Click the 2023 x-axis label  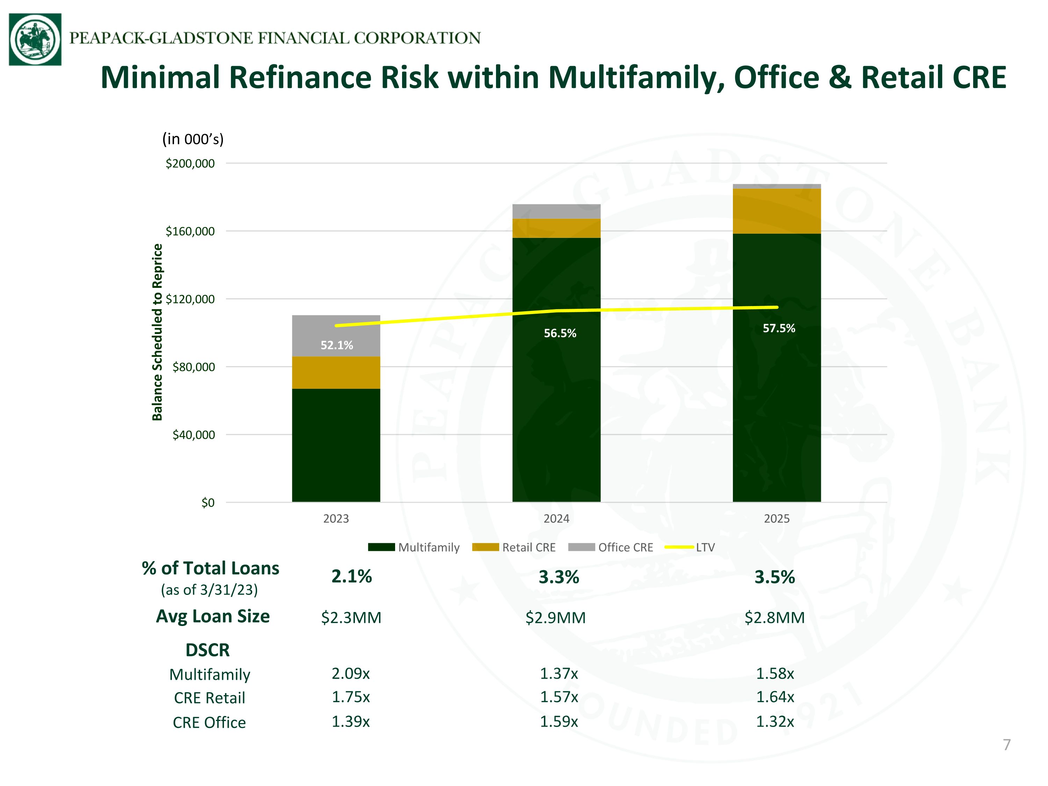336,518
